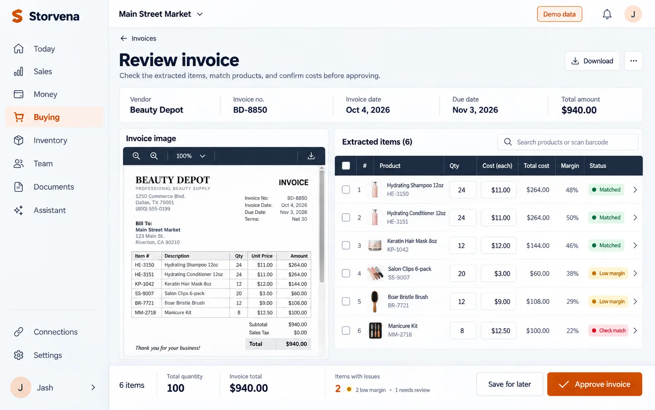Toggle the select-all checkbox in table header
The width and height of the screenshot is (655, 410).
coord(346,166)
